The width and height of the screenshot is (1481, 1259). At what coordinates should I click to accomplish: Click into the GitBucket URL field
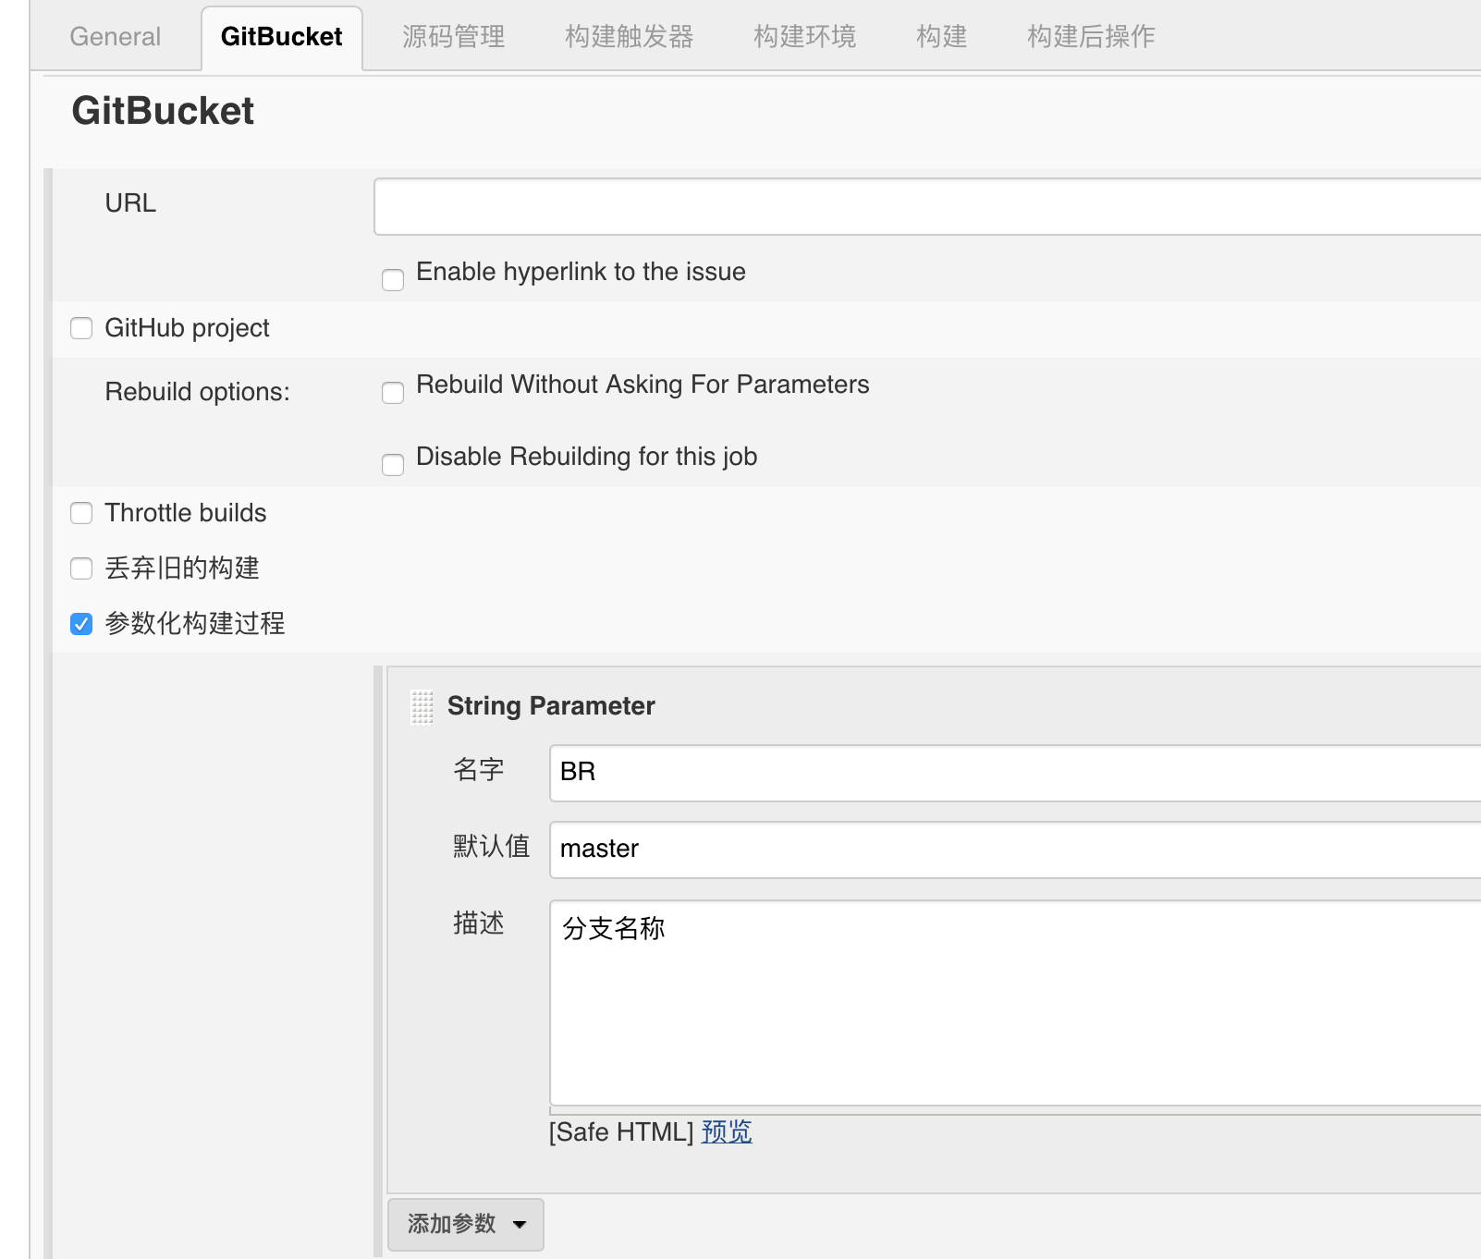(x=924, y=207)
